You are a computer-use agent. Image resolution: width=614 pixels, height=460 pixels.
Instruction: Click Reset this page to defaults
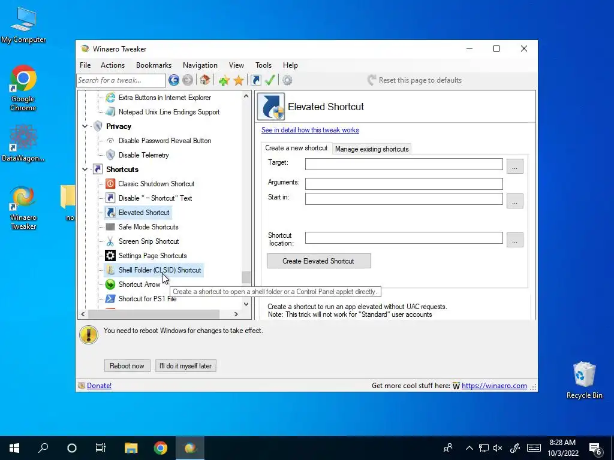[415, 80]
